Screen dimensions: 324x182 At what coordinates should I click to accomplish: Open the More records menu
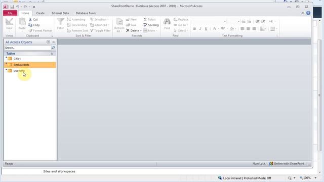coord(150,30)
